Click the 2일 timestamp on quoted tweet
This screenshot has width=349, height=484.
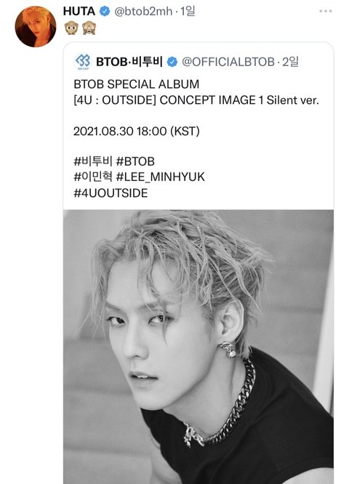[x=290, y=62]
